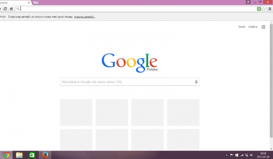
Task: Click the Google search box
Action: (126, 82)
